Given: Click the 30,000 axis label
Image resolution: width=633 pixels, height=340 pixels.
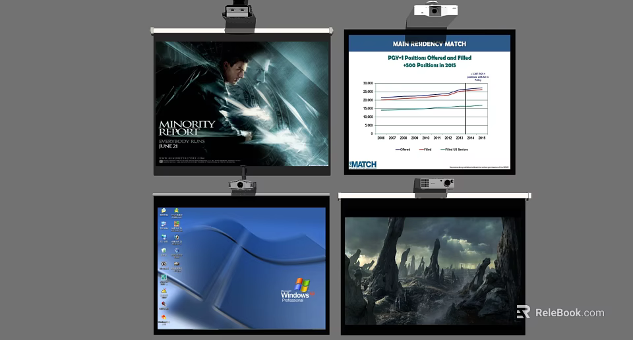Looking at the screenshot, I should point(368,83).
